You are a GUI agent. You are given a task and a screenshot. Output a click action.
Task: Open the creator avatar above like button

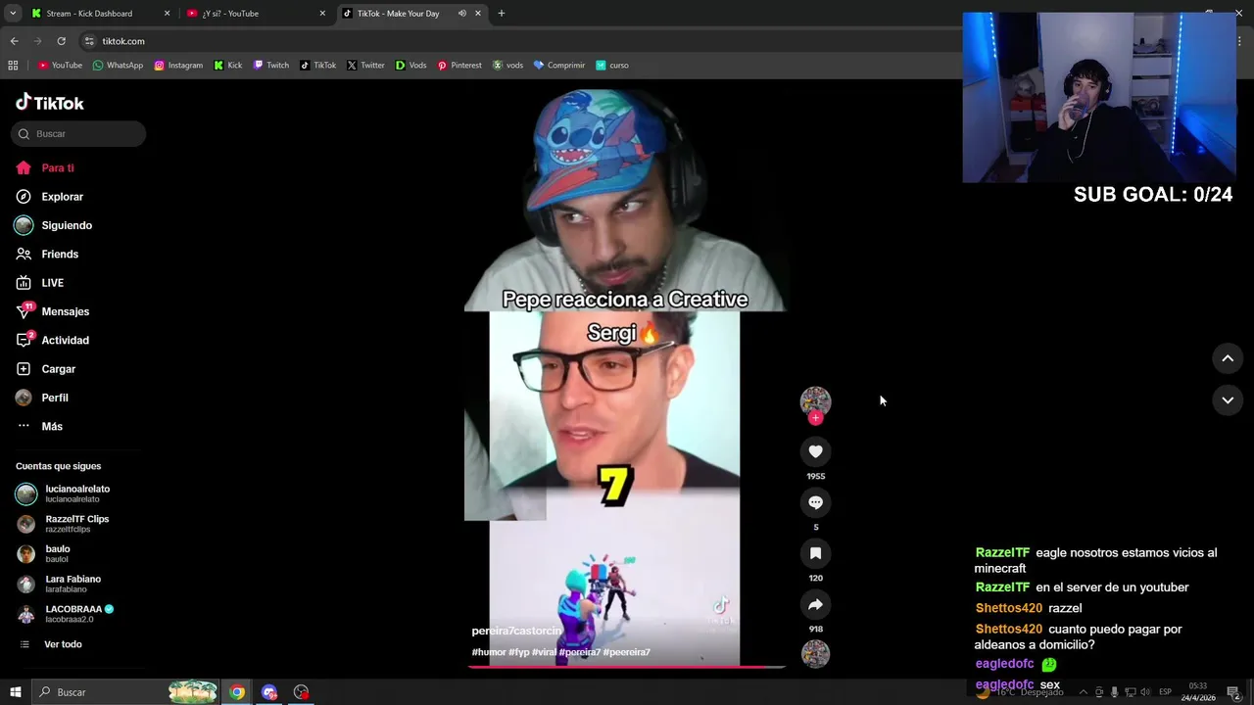click(x=815, y=400)
